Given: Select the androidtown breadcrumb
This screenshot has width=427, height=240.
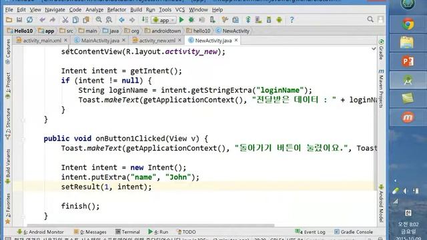Looking at the screenshot, I should coord(163,31).
